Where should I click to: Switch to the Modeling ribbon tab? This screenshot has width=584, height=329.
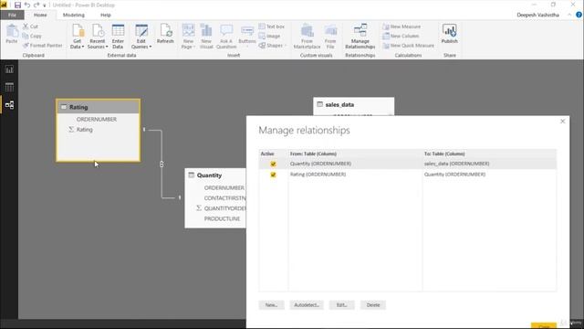tap(74, 15)
